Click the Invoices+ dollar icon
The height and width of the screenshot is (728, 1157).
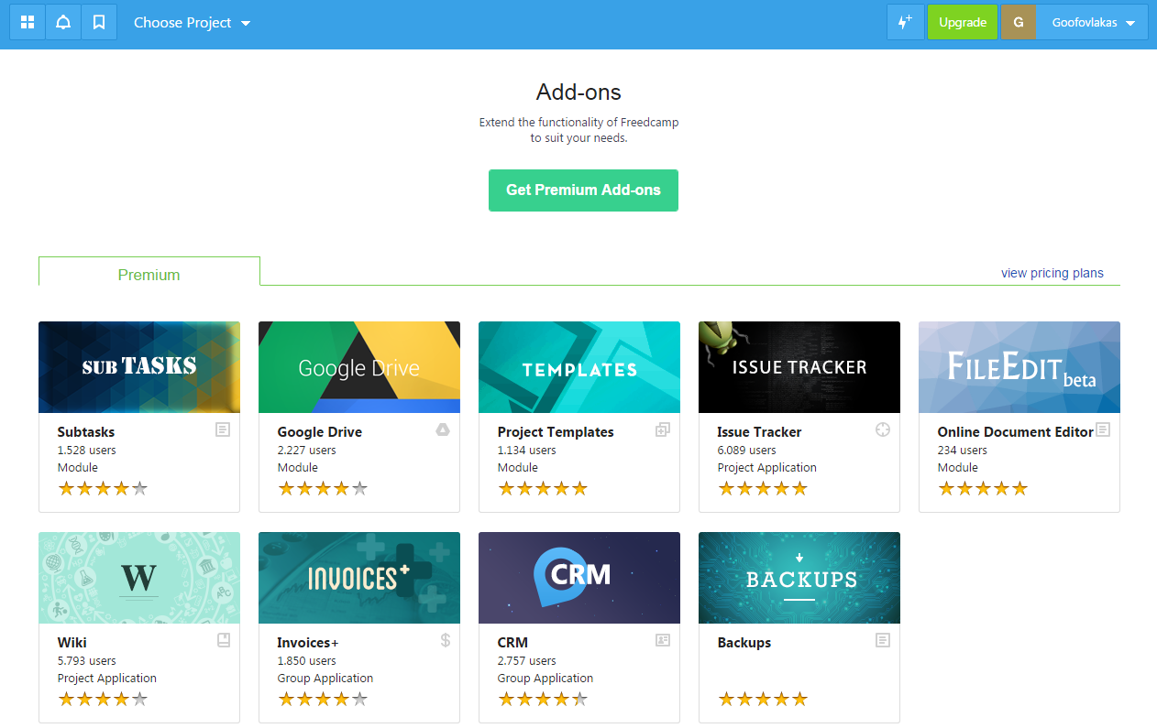coord(446,640)
